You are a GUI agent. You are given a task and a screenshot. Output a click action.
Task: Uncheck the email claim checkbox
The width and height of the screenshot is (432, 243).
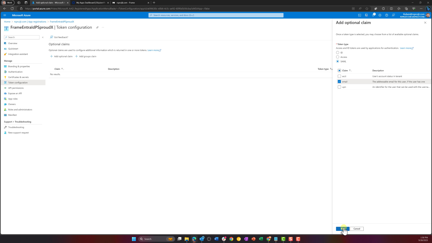339,82
